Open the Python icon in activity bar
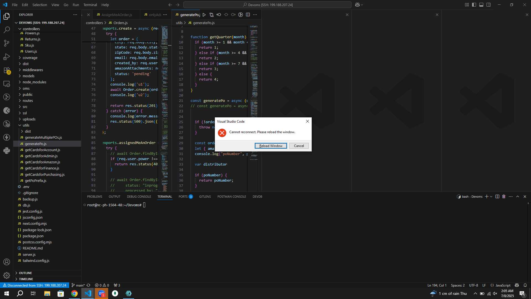Image resolution: width=531 pixels, height=299 pixels. tap(7, 151)
